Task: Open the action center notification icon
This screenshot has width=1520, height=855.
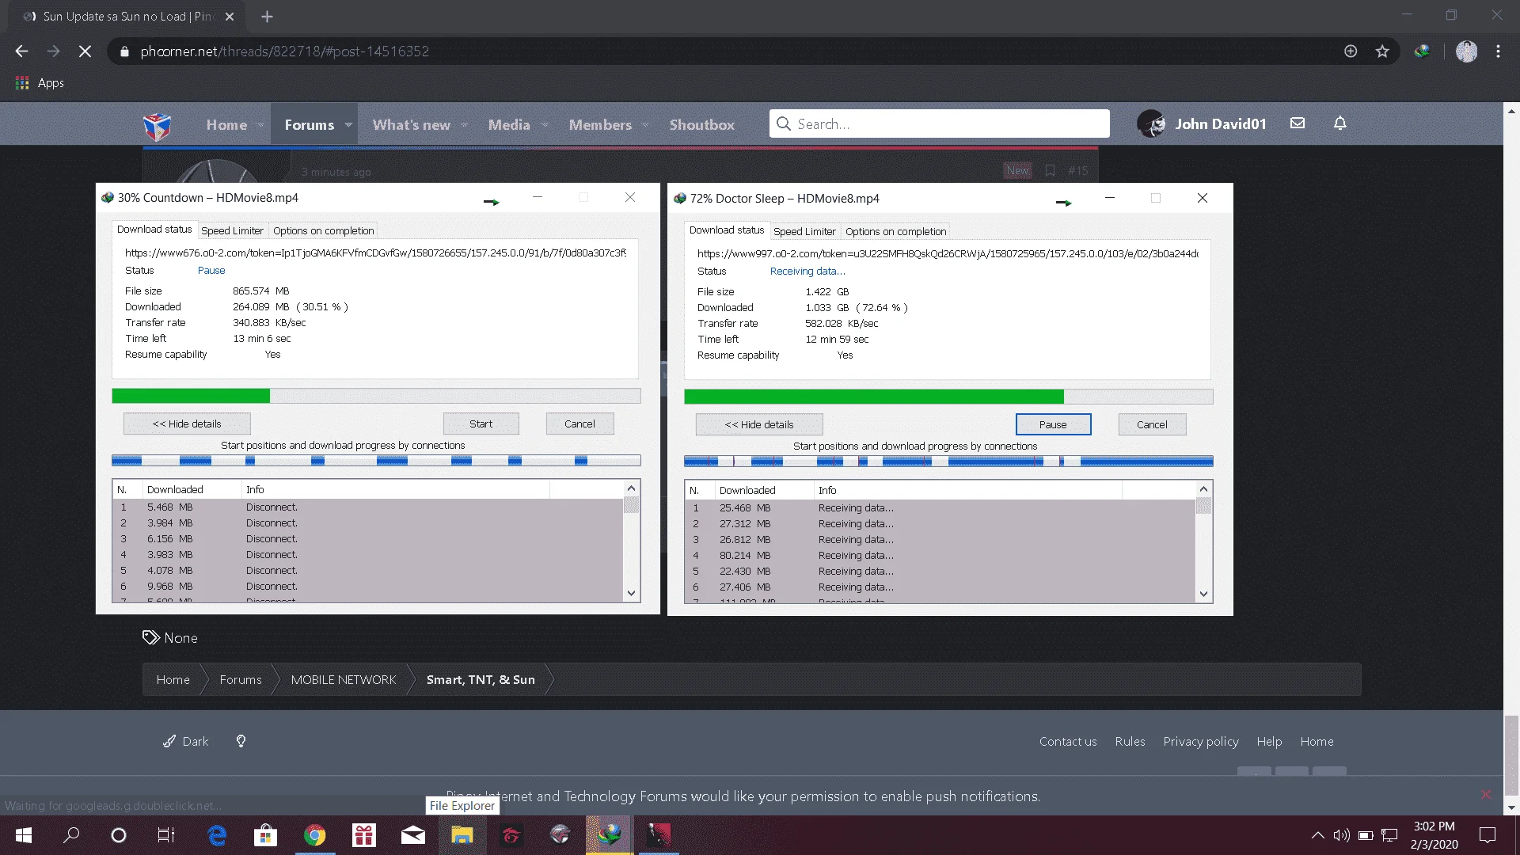Action: pos(1488,835)
